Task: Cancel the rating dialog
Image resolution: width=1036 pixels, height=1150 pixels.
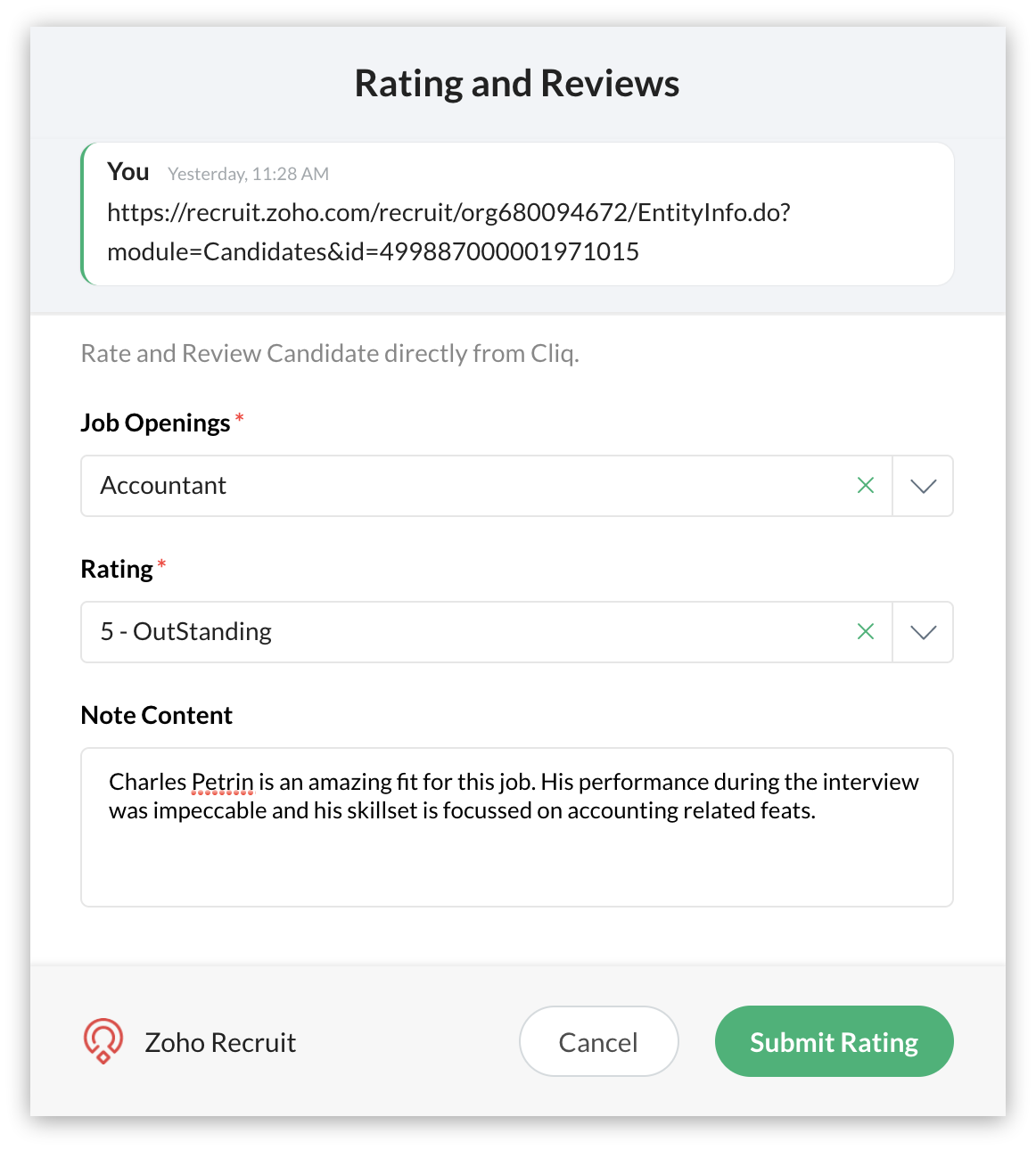Action: point(598,1041)
